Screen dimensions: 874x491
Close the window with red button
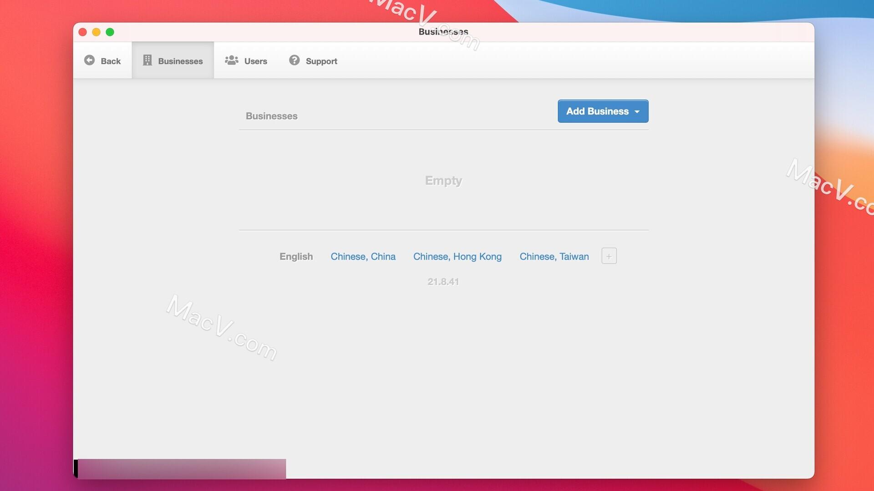(82, 32)
